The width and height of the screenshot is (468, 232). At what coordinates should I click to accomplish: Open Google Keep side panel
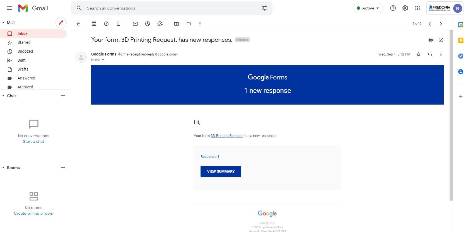(461, 40)
